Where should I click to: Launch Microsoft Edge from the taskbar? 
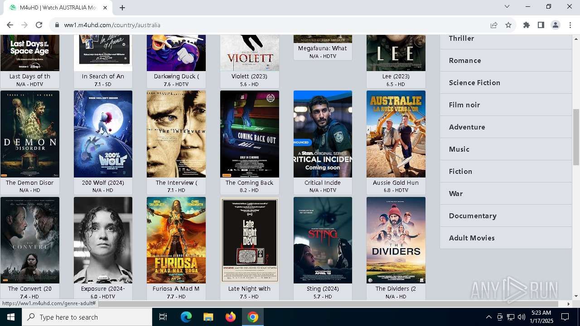(186, 317)
